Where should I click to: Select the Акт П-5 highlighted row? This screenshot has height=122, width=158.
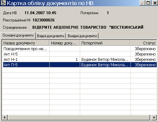79,65
